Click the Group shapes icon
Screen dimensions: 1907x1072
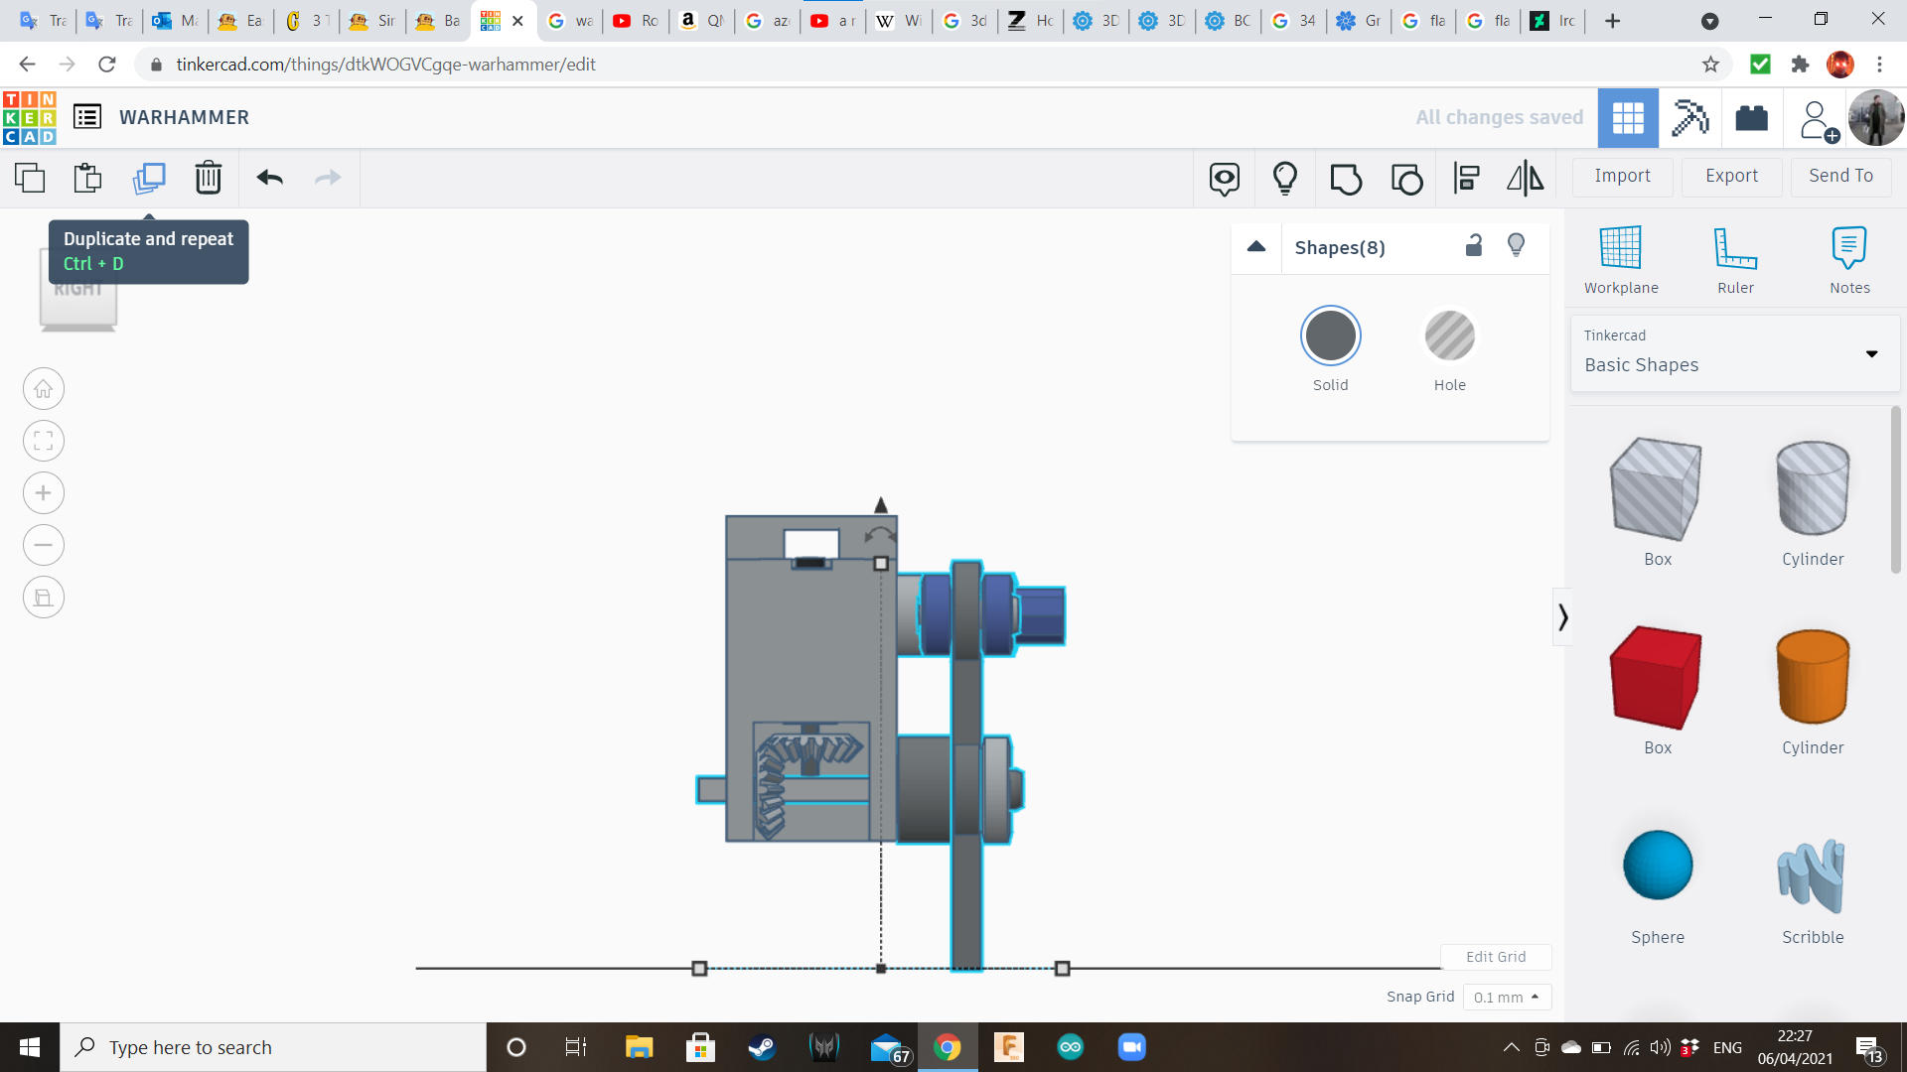pyautogui.click(x=1346, y=178)
